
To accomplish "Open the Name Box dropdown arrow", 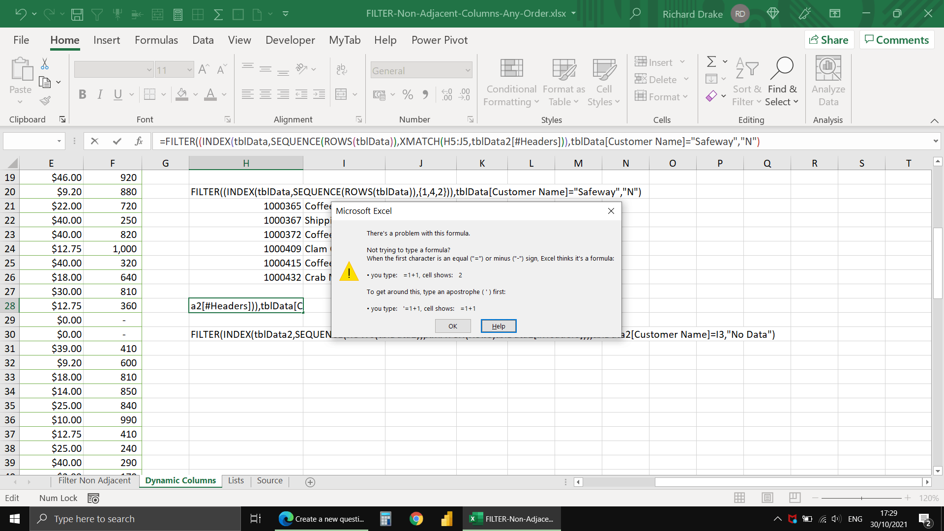I will 59,142.
